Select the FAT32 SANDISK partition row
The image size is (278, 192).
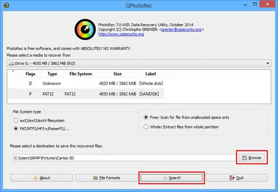86,94
